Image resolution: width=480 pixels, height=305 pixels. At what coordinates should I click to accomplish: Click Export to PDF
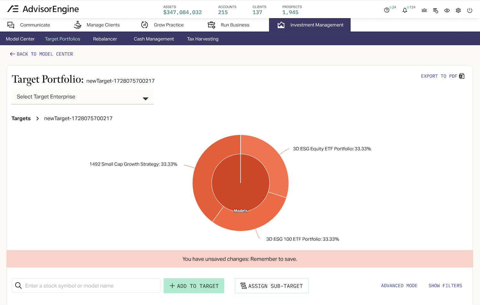click(x=442, y=76)
